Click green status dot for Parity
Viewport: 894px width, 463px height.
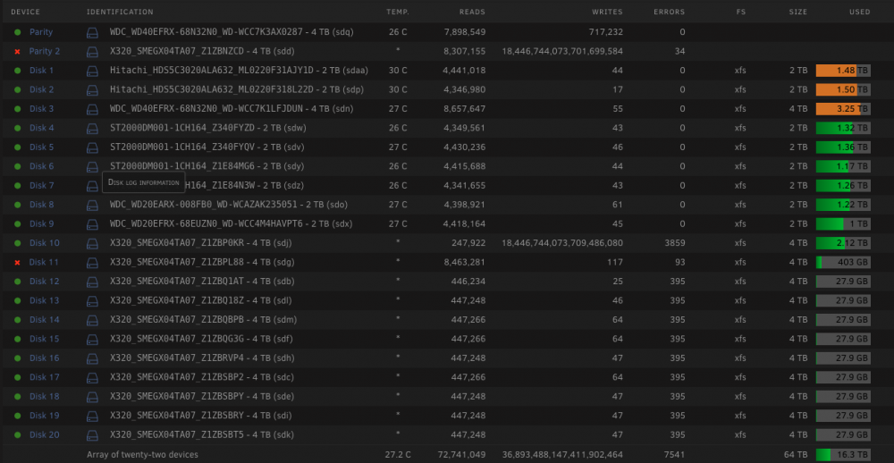pyautogui.click(x=17, y=32)
